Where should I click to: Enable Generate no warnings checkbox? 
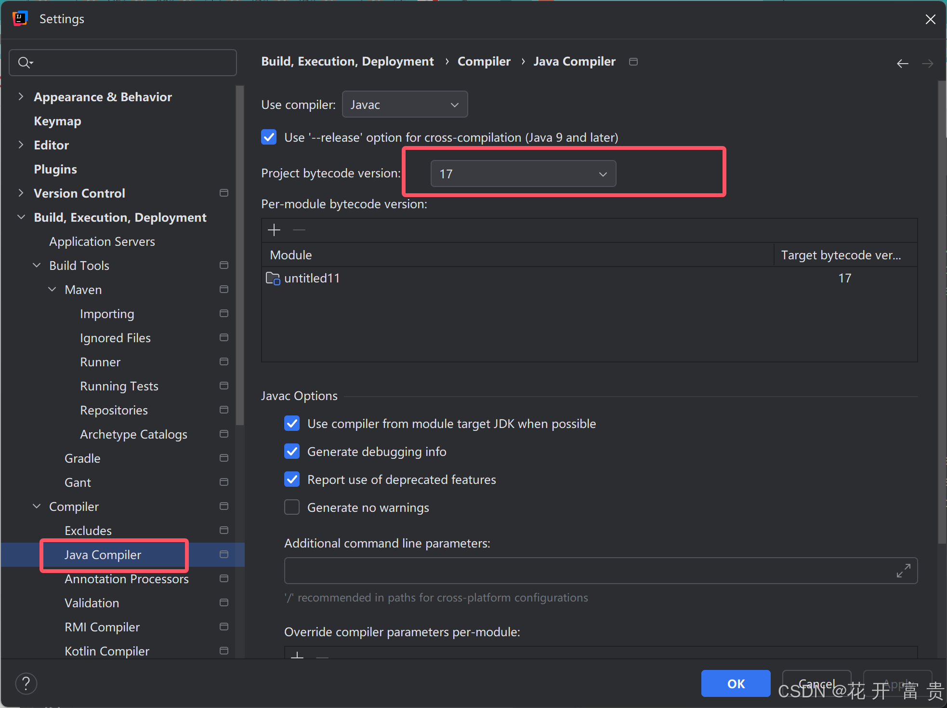point(292,508)
